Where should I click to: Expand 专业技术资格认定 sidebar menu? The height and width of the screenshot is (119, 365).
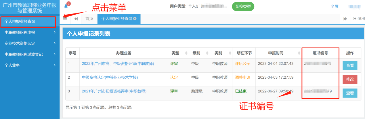point(30,43)
